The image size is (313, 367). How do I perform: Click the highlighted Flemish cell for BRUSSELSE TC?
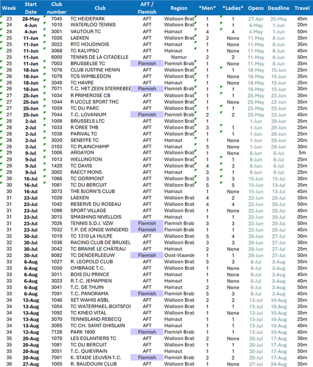[147, 63]
